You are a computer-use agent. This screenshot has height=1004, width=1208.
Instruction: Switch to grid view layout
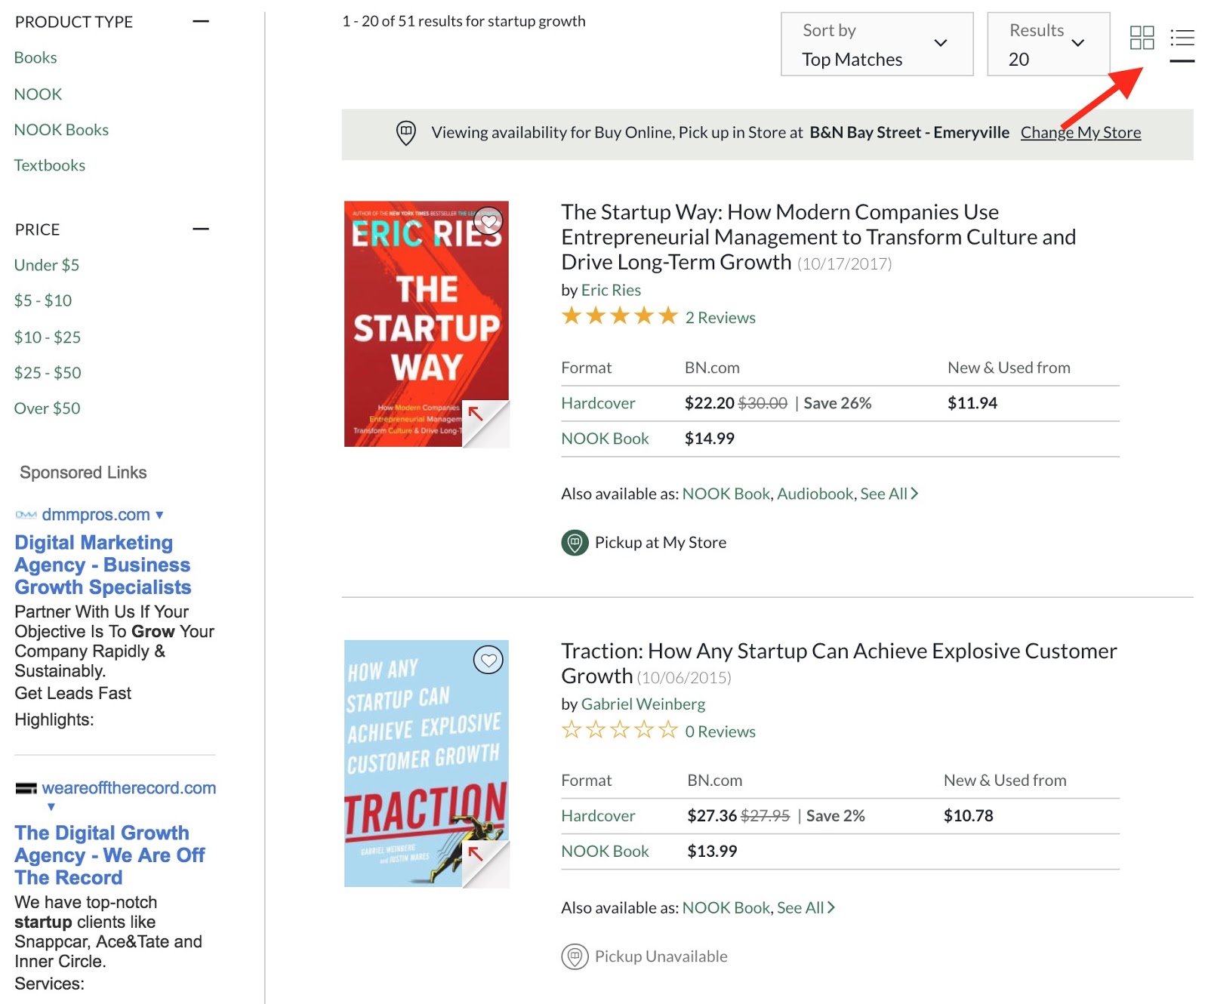(1142, 38)
